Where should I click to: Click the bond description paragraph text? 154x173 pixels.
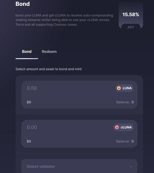(x=64, y=20)
